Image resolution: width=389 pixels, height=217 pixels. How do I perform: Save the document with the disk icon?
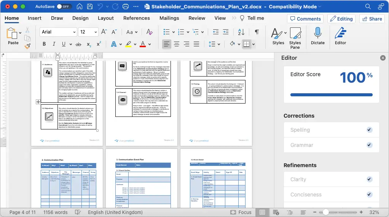[90, 6]
